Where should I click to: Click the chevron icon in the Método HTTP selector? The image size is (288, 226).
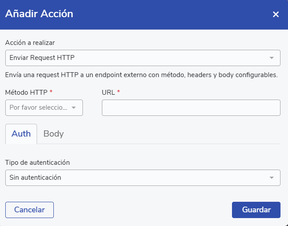point(74,107)
